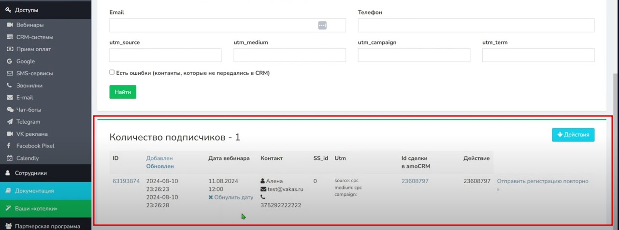The height and width of the screenshot is (230, 619).
Task: Click the Вебинары camera icon in sidebar
Action: pyautogui.click(x=10, y=25)
